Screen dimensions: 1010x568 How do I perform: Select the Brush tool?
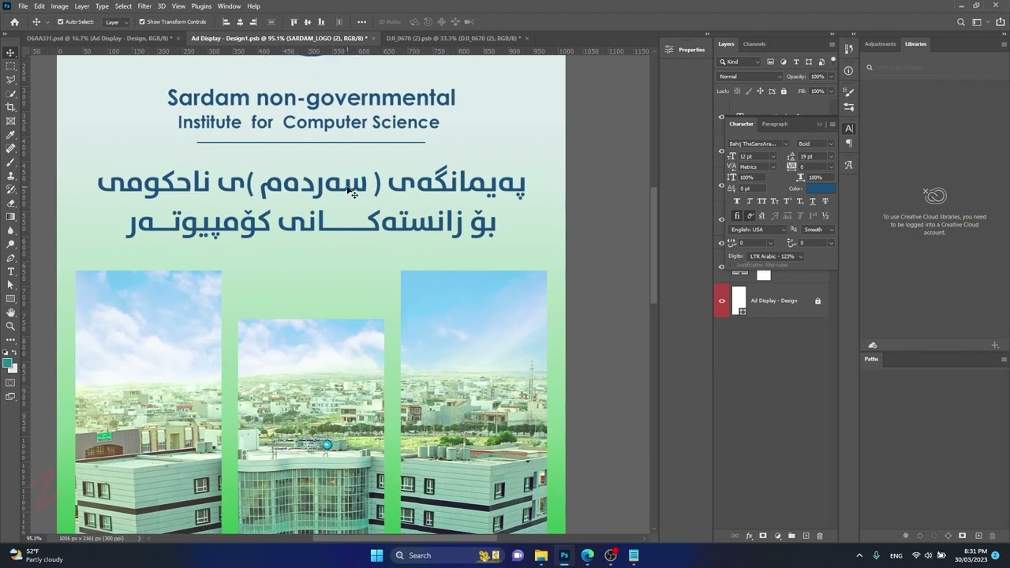[x=10, y=162]
